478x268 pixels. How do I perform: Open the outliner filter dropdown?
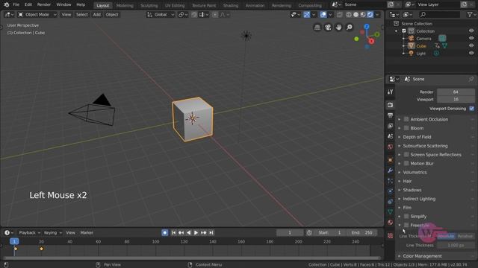click(471, 15)
